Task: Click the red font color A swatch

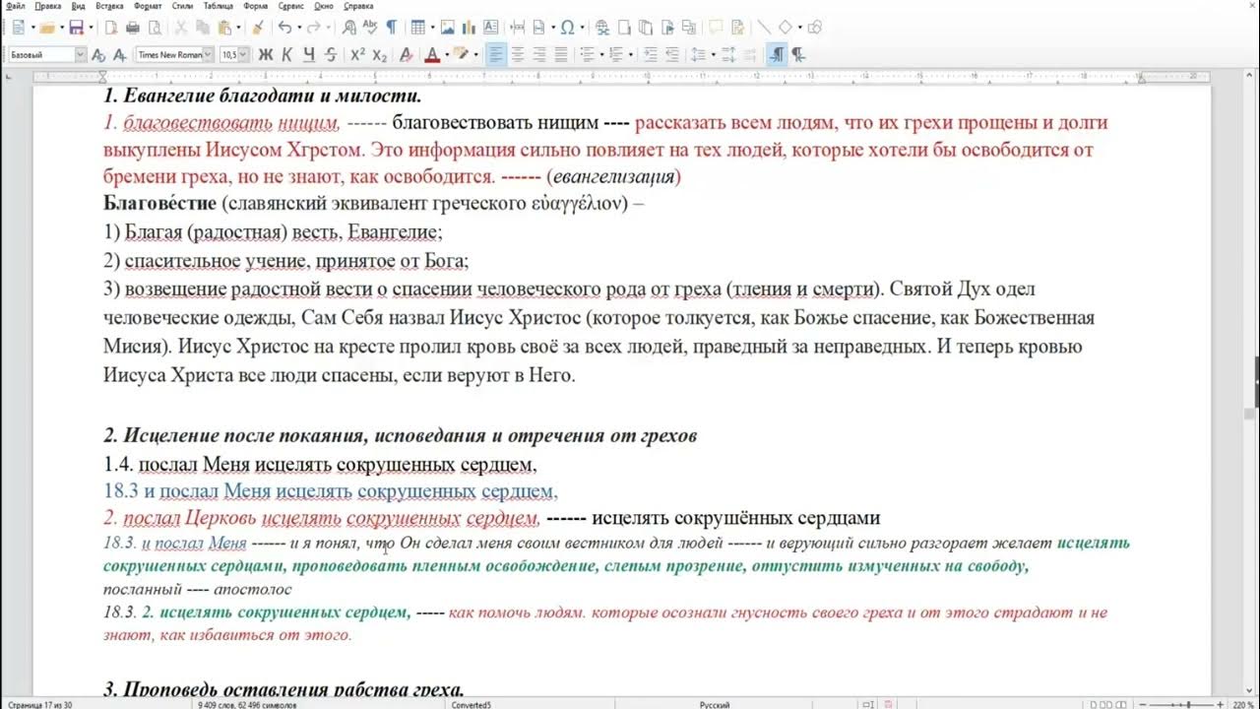Action: (431, 55)
